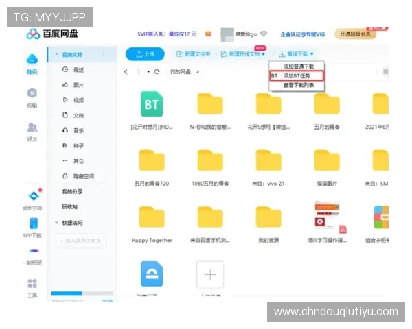This screenshot has width=412, height=329.
Task: Go forward with the right arrow
Action: 139,71
